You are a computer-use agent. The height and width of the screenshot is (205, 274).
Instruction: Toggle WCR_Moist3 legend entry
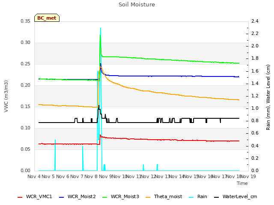coord(121,196)
